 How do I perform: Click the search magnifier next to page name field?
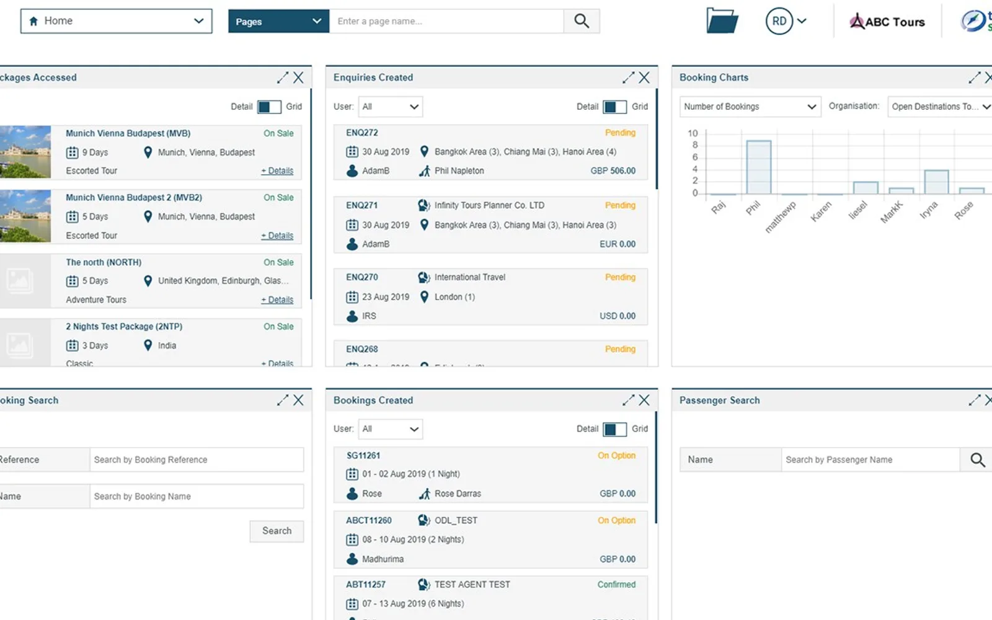point(582,21)
